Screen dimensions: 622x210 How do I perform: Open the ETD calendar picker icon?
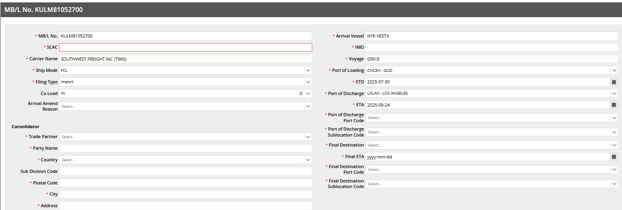(x=614, y=82)
